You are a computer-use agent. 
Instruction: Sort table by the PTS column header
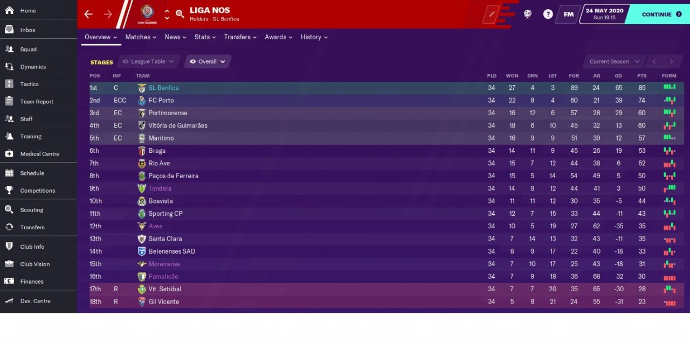(x=641, y=76)
